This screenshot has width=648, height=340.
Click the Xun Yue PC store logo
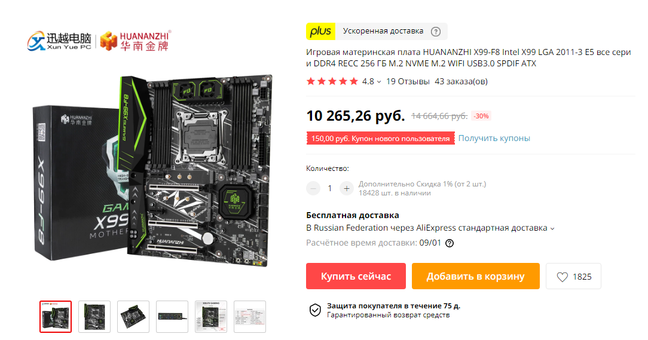point(60,41)
